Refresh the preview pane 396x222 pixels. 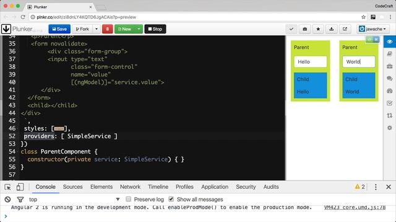coord(369,39)
